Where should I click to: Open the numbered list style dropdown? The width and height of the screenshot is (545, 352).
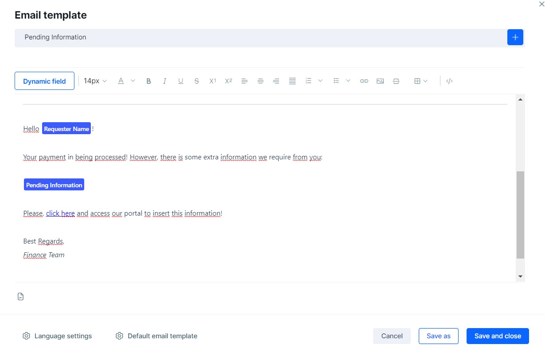coord(320,81)
